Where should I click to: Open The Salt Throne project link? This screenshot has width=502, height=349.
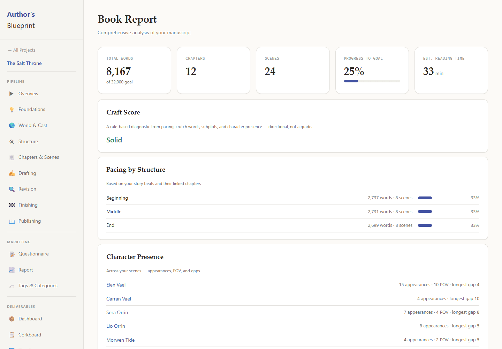pyautogui.click(x=24, y=63)
